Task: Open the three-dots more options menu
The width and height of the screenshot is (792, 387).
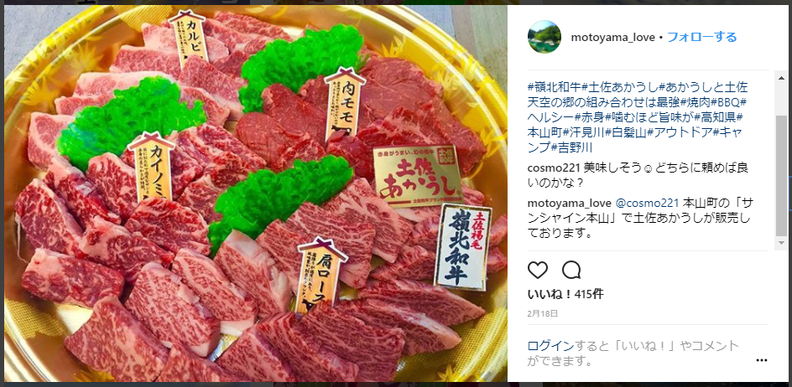Action: [761, 360]
